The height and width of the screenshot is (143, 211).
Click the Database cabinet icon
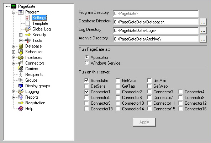(x=21, y=46)
